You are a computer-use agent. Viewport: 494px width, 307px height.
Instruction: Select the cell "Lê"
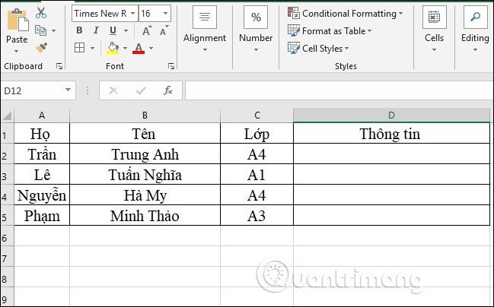(42, 174)
